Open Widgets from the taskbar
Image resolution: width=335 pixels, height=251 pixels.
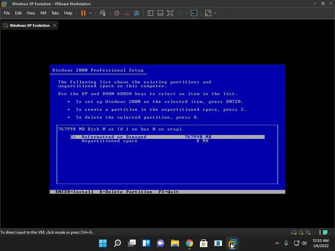pyautogui.click(x=146, y=243)
